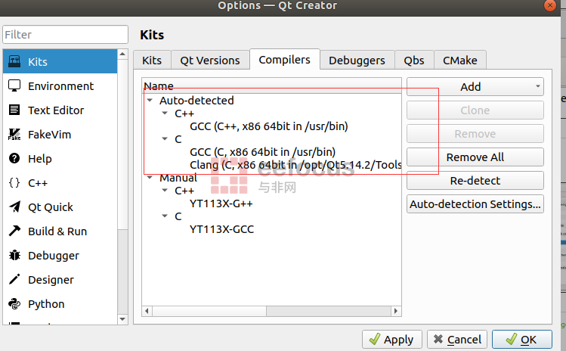Open the Designer pencil icon
Screen dimensions: 566x351
[x=14, y=280]
